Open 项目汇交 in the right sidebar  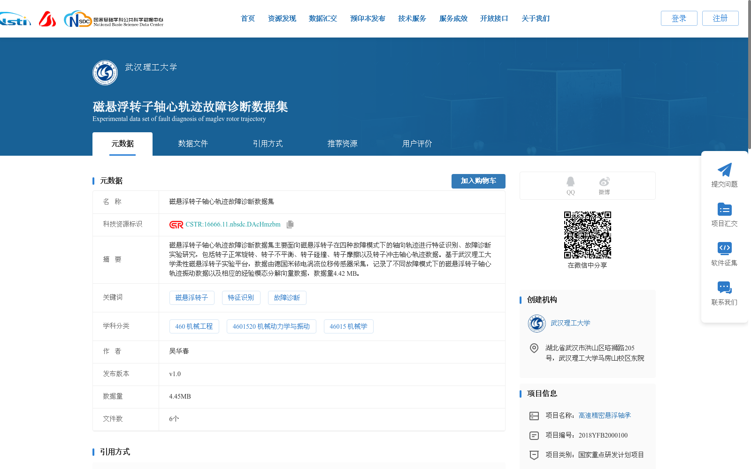[x=724, y=215]
